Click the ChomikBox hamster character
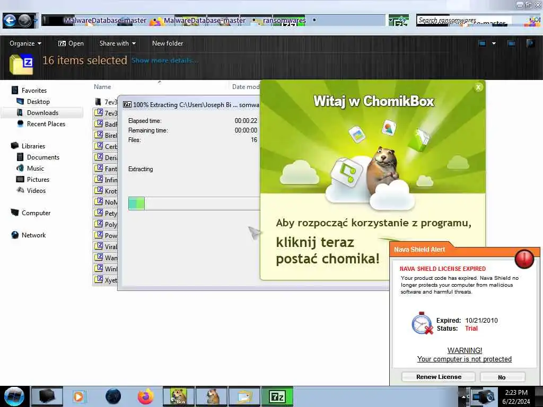 [x=382, y=170]
